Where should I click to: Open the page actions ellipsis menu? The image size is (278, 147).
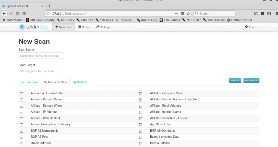click(x=177, y=13)
